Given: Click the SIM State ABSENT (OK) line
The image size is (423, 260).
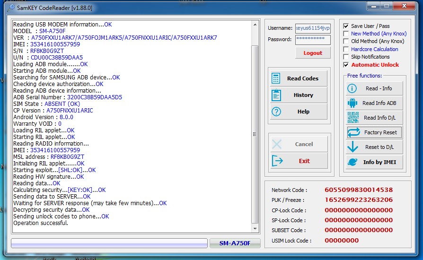Looking at the screenshot, I should coord(47,104).
